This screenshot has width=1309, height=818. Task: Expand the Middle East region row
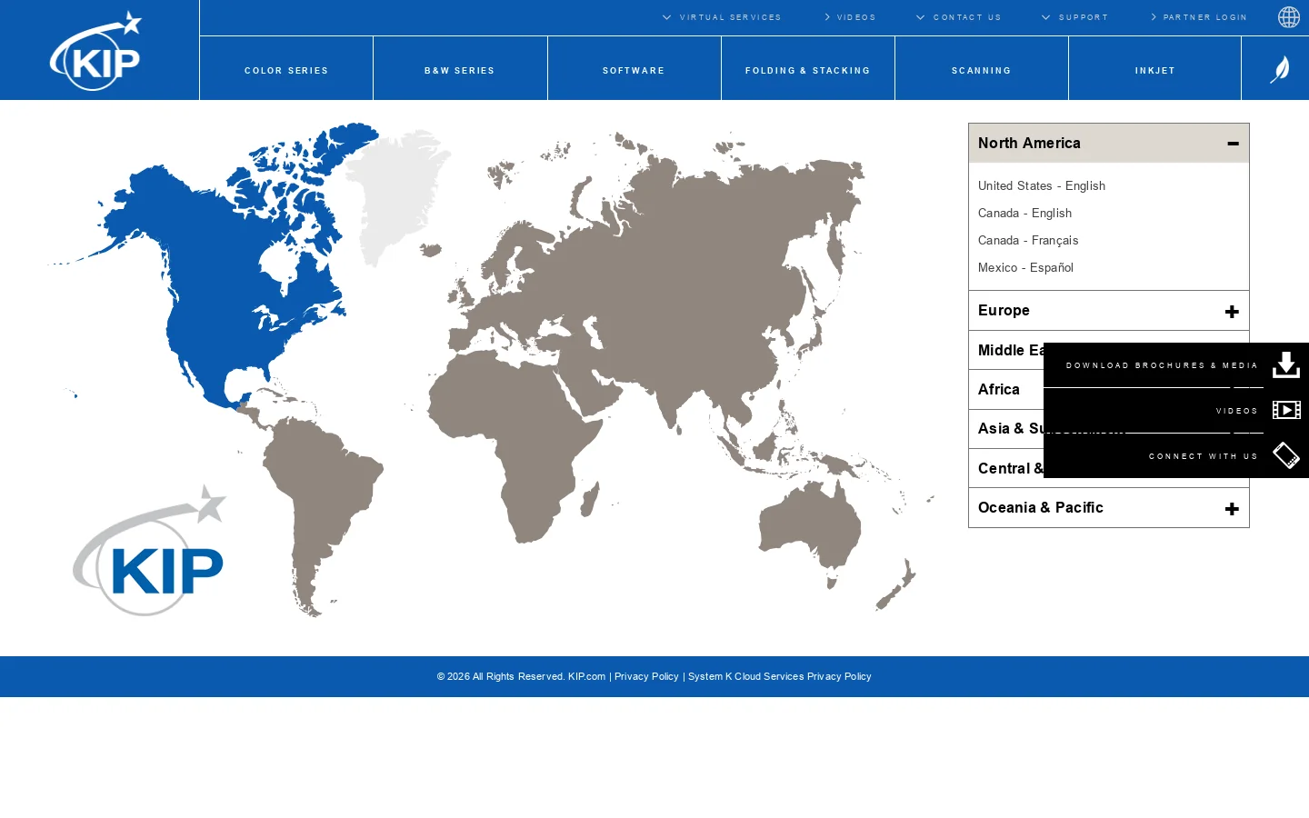tap(1006, 351)
